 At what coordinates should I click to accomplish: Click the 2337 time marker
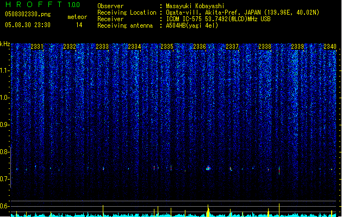point(232,47)
